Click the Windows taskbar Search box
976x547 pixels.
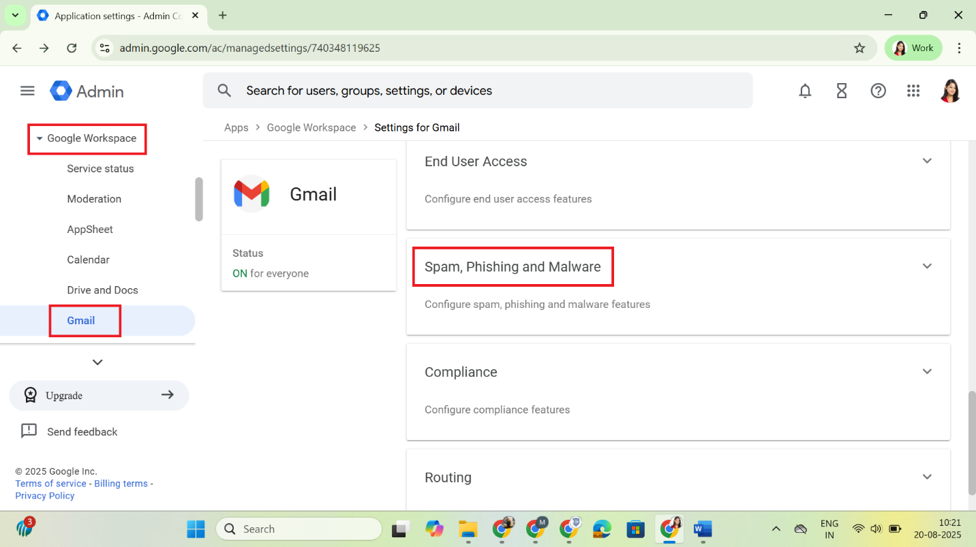tap(299, 529)
